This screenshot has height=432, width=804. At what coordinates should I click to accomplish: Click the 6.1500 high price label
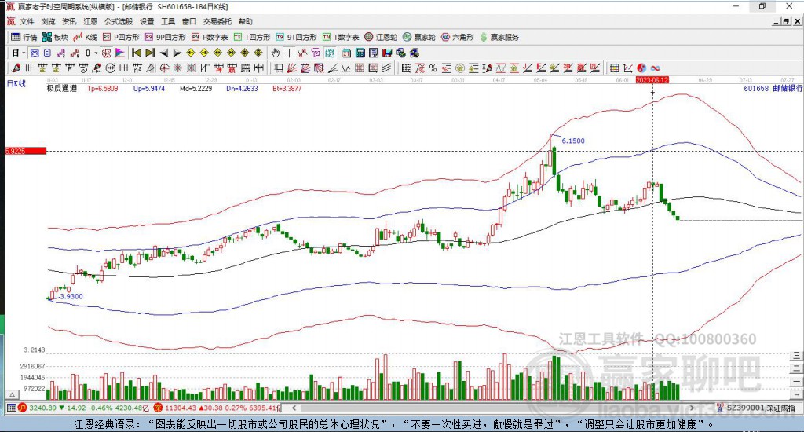pos(572,141)
